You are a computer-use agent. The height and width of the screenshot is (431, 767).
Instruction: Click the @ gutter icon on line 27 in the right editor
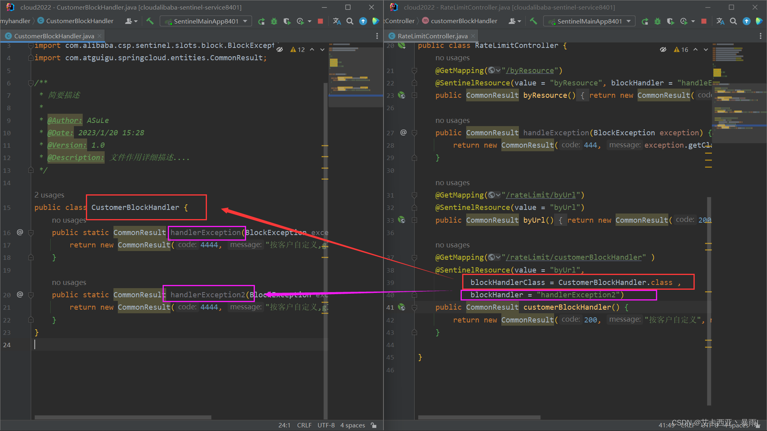403,132
